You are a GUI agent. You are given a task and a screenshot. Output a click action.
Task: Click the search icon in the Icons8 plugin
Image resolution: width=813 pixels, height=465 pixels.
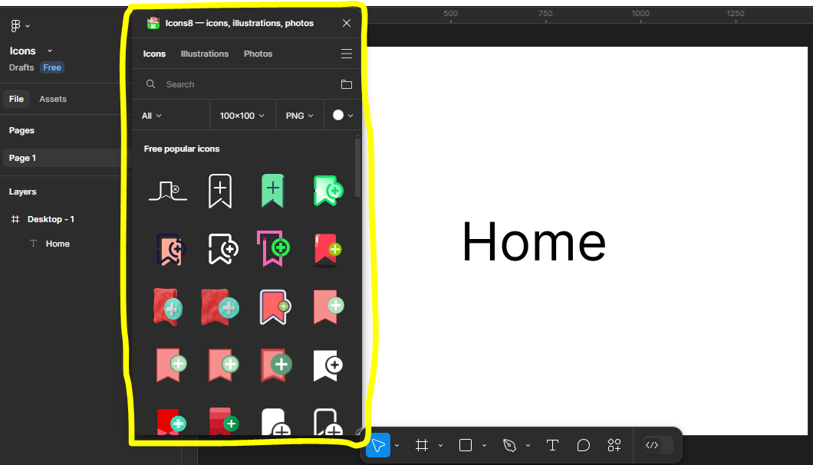pos(150,84)
